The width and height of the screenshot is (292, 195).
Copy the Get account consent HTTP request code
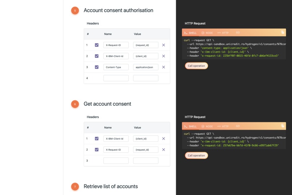[283, 126]
